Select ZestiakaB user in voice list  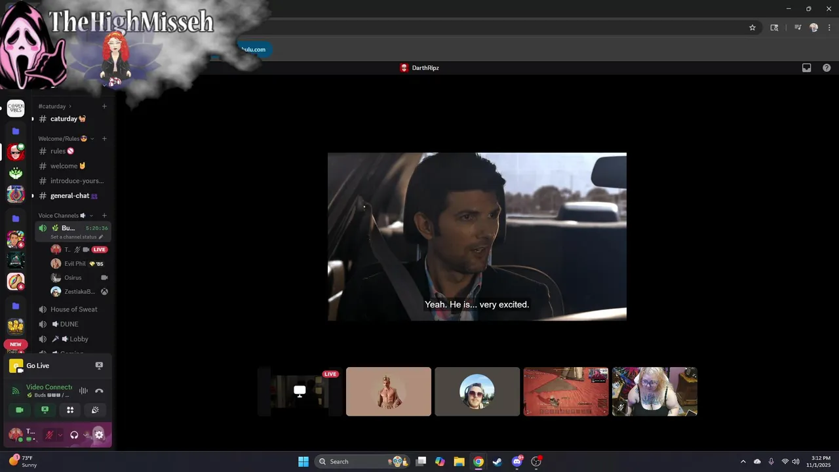click(x=79, y=292)
